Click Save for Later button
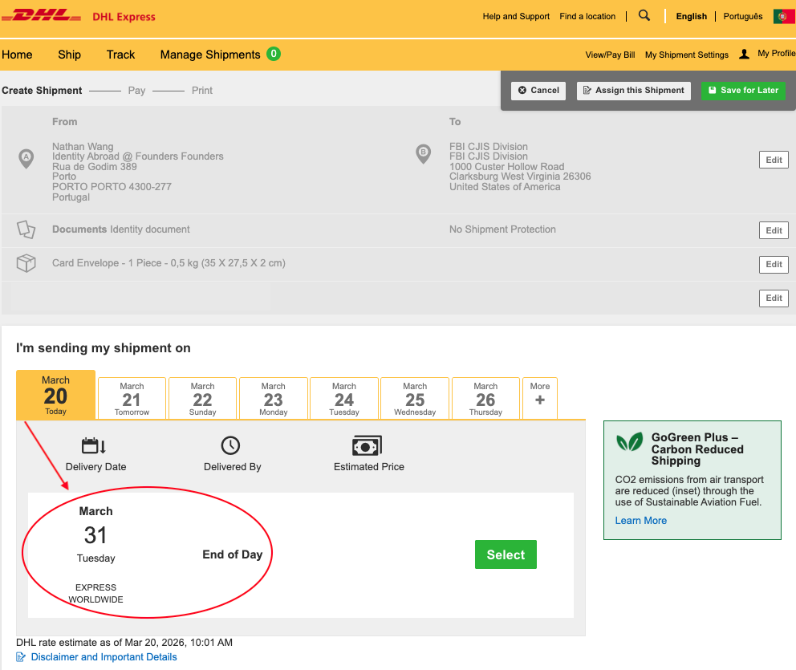Screen dimensions: 796x670 point(743,91)
